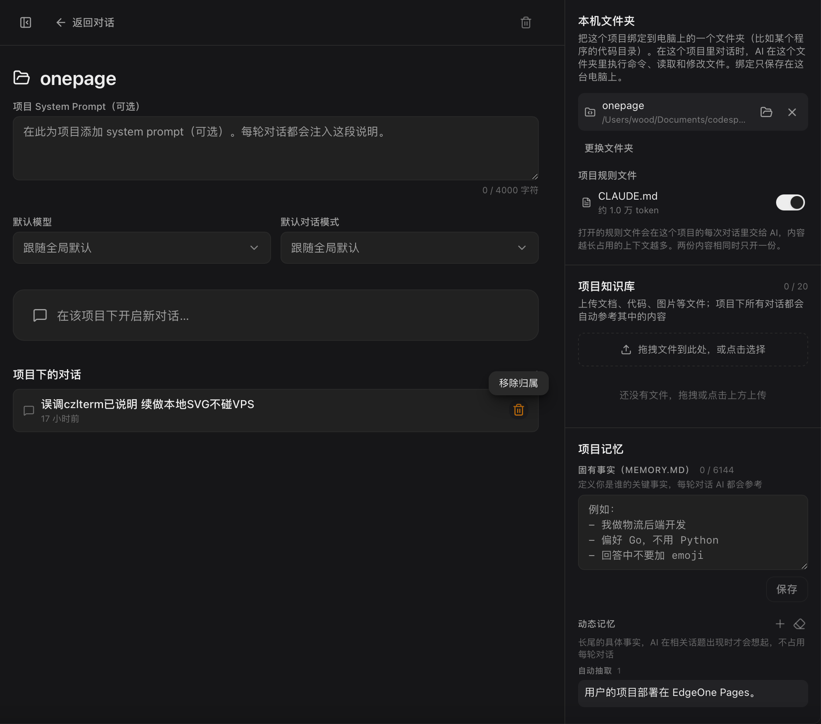
Task: Open bound onepage folder in file browser
Action: coord(766,112)
